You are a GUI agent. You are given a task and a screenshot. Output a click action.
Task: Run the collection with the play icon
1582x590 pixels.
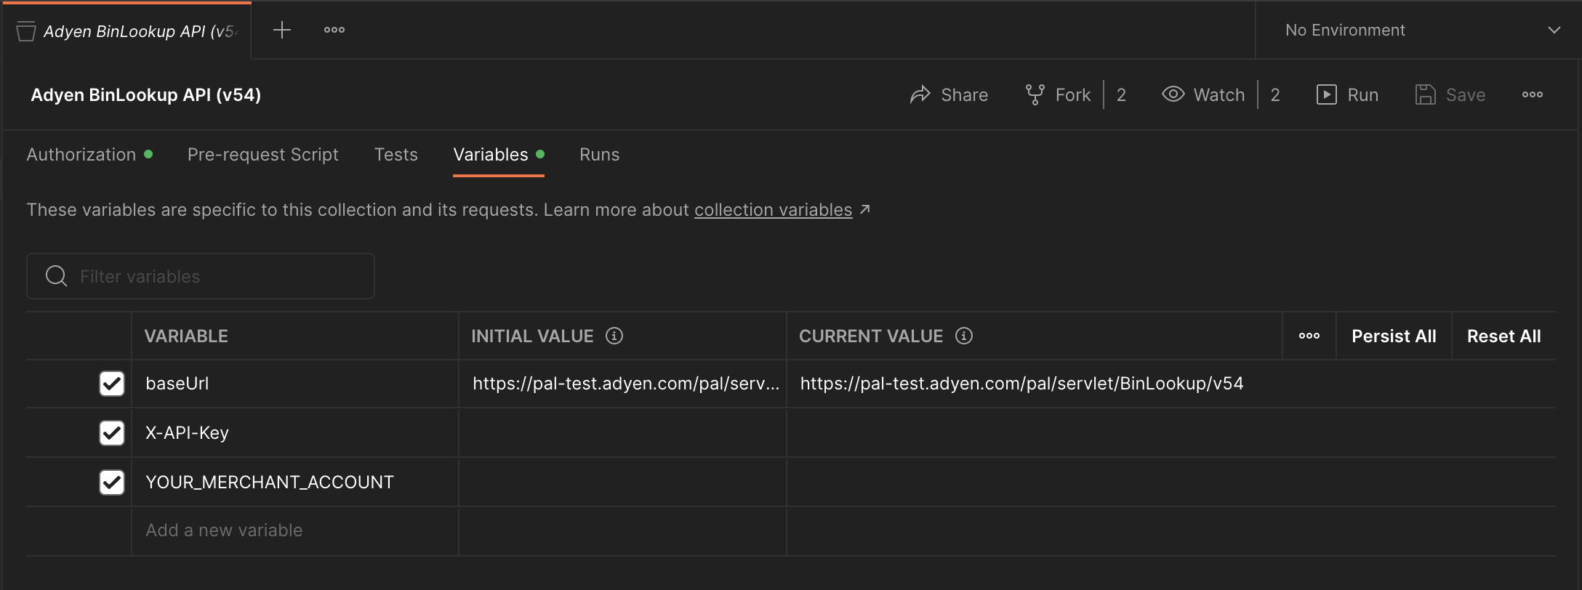pyautogui.click(x=1326, y=94)
